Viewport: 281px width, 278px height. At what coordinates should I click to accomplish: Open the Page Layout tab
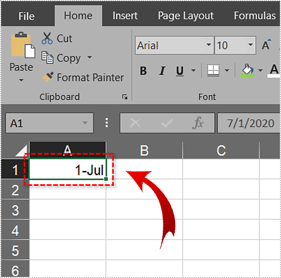coord(186,16)
